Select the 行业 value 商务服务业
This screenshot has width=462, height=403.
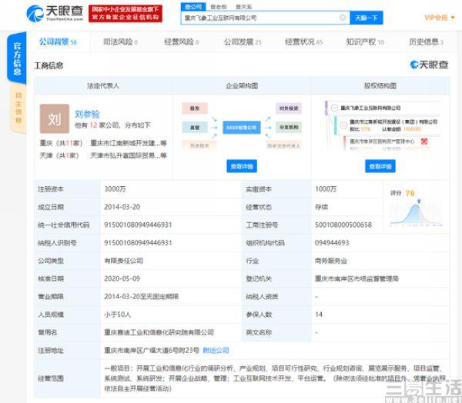(331, 261)
